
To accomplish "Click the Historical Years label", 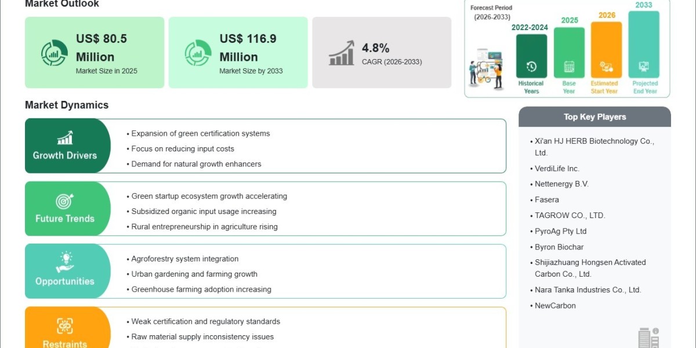I will click(x=531, y=87).
